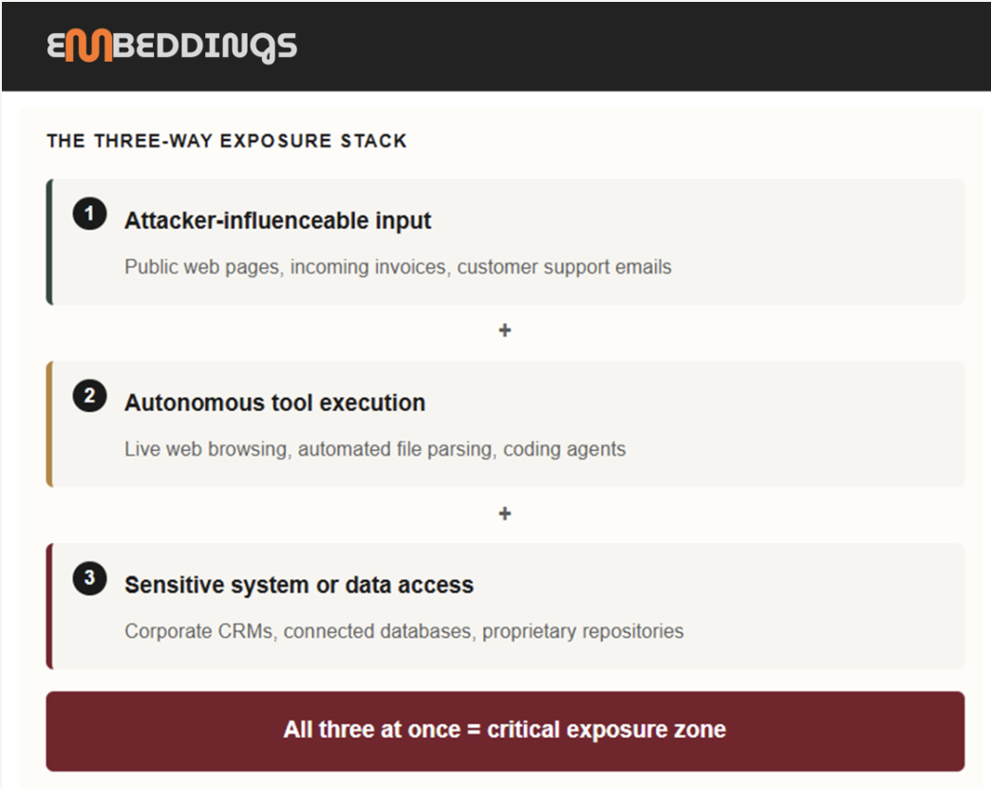Select the Sensitive system or data access heading
The height and width of the screenshot is (788, 991).
pyautogui.click(x=299, y=585)
